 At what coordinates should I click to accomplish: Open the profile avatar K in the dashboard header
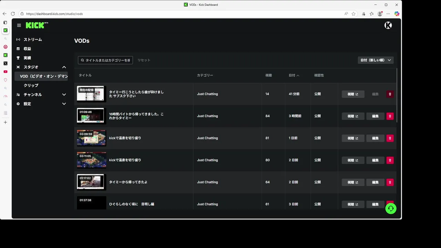coord(388,25)
